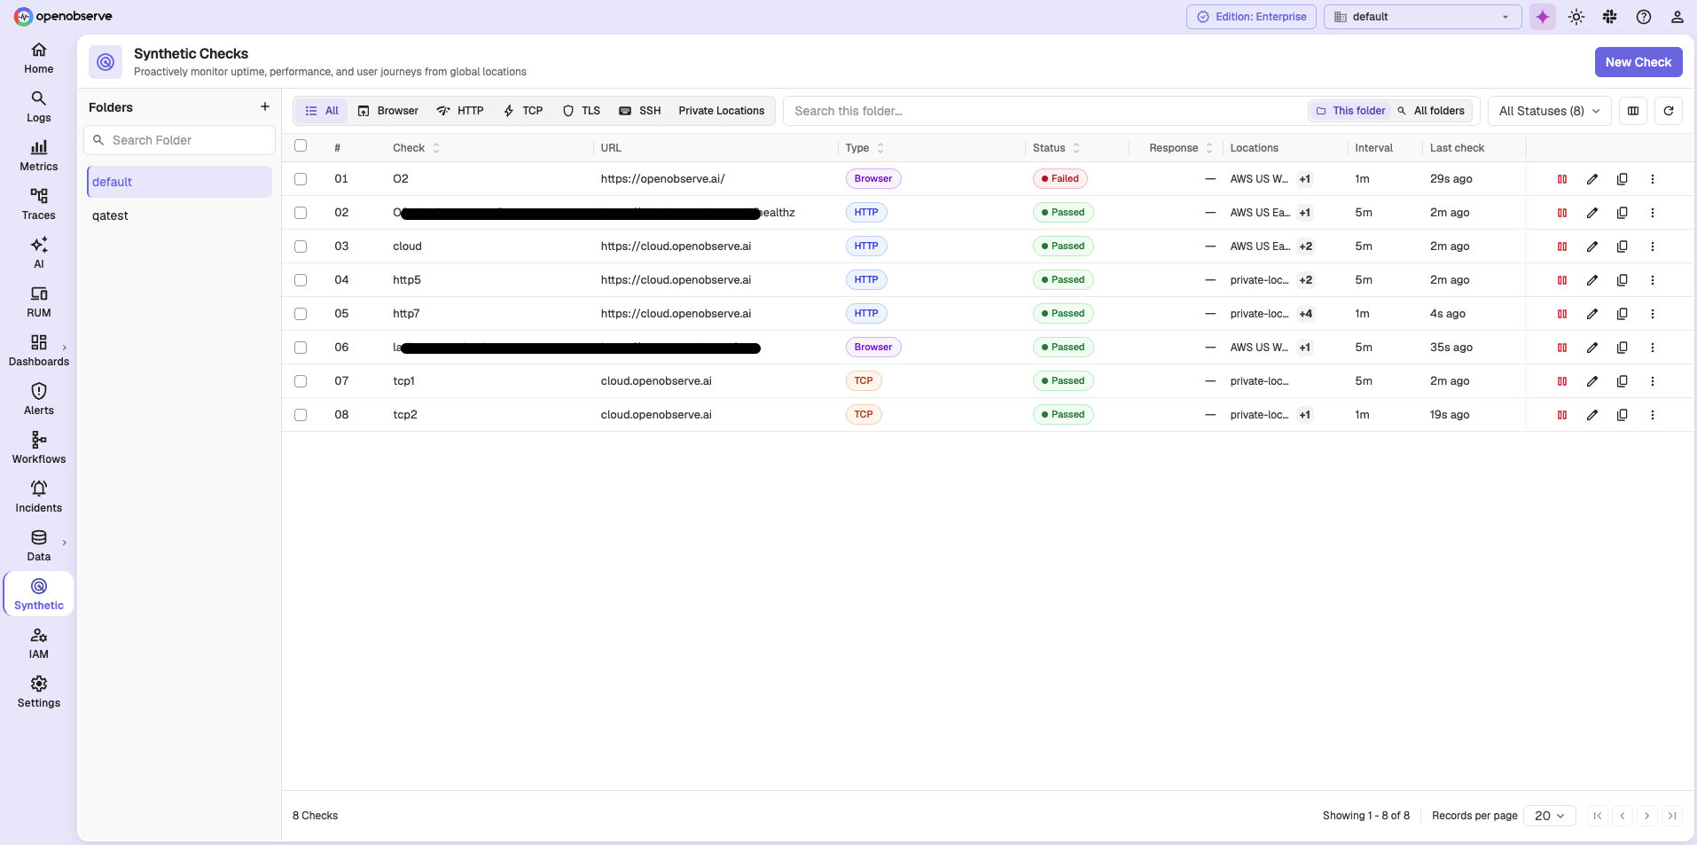Open the column settings icon
This screenshot has width=1697, height=845.
pyautogui.click(x=1633, y=111)
